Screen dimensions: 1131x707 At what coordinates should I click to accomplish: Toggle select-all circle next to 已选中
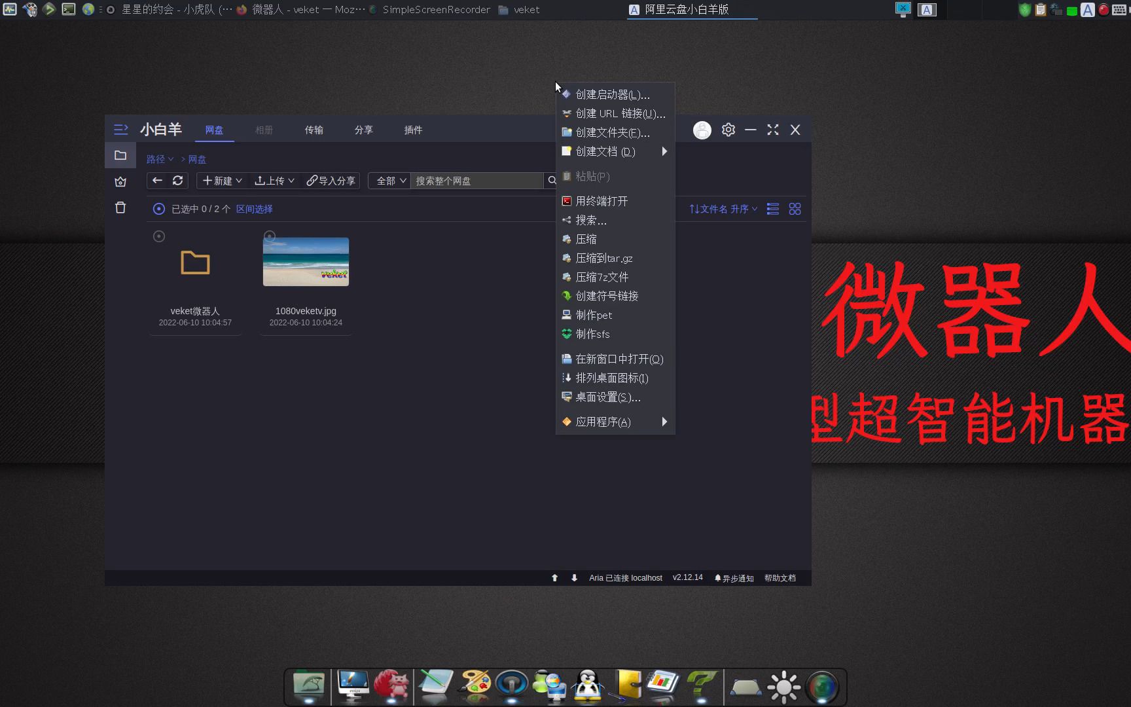(158, 209)
